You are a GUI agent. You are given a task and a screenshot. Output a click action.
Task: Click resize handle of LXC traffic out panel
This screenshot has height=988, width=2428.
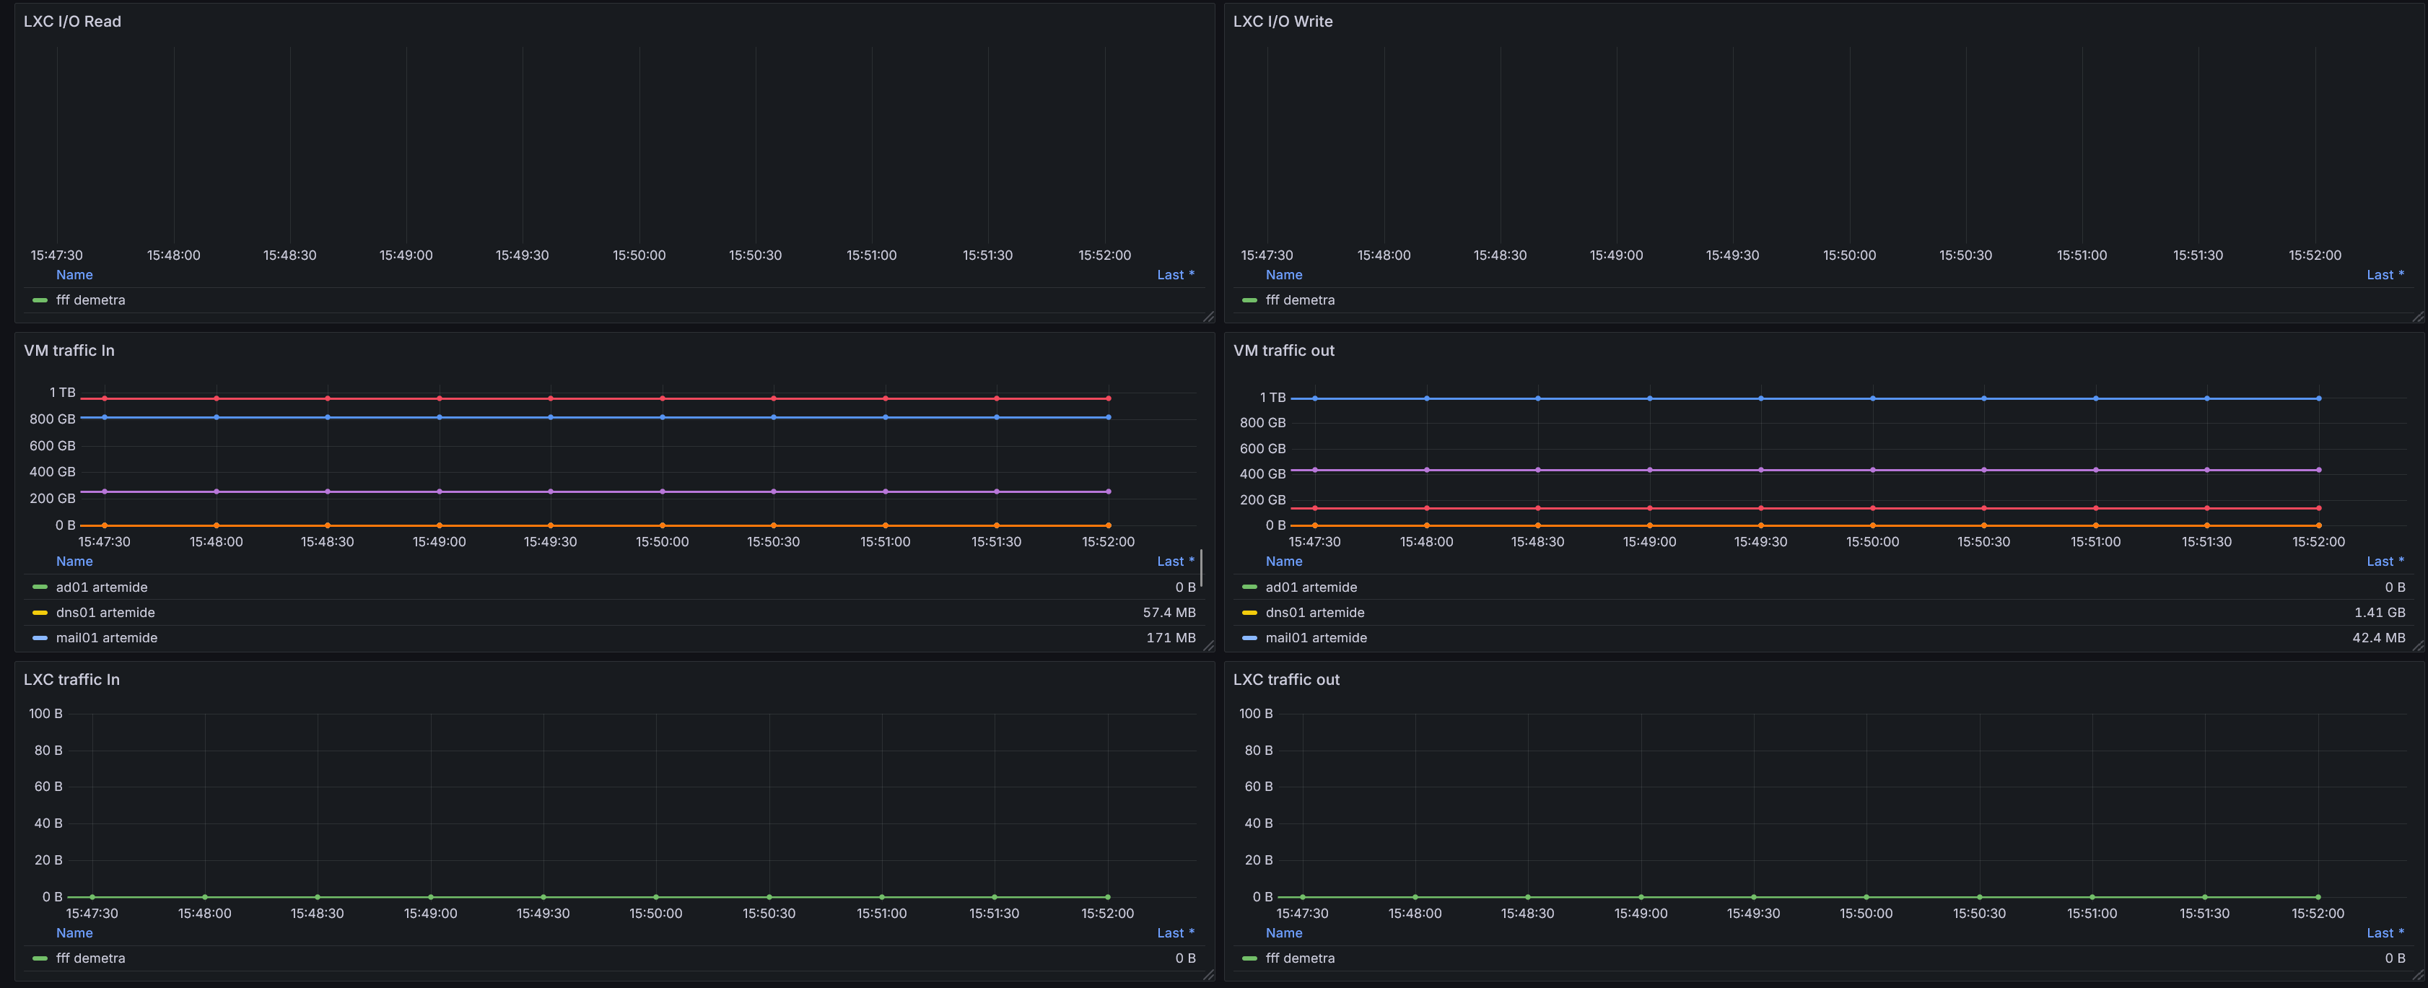[2418, 975]
